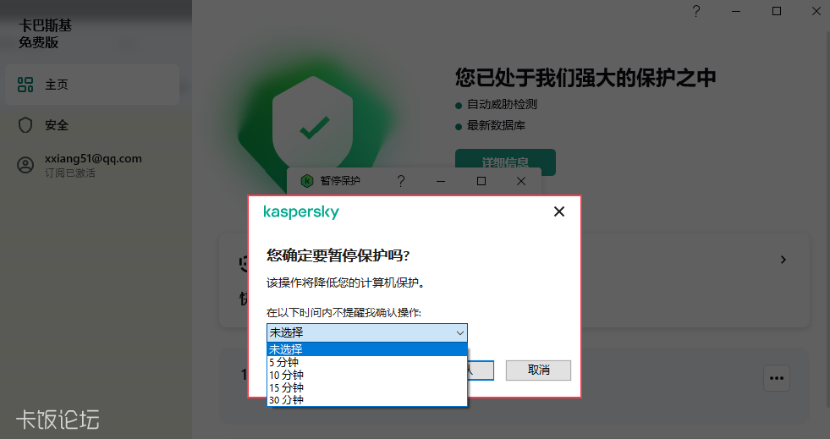830x439 pixels.
Task: Go to the 主页 sidebar item
Action: (x=92, y=85)
